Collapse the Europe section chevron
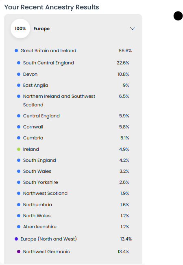Image resolution: width=183 pixels, height=265 pixels. pyautogui.click(x=133, y=29)
